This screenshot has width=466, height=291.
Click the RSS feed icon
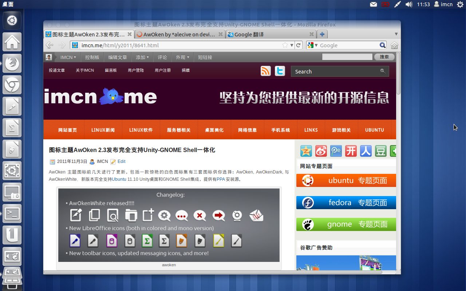[266, 71]
